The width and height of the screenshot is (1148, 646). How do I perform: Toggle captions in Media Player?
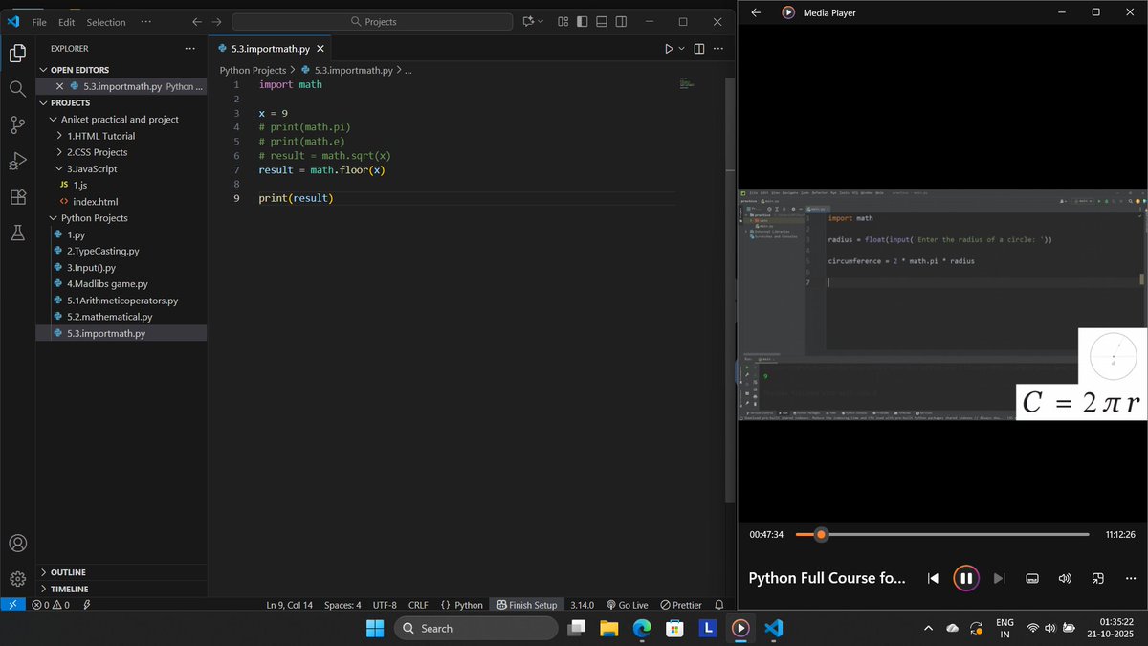(x=1032, y=578)
